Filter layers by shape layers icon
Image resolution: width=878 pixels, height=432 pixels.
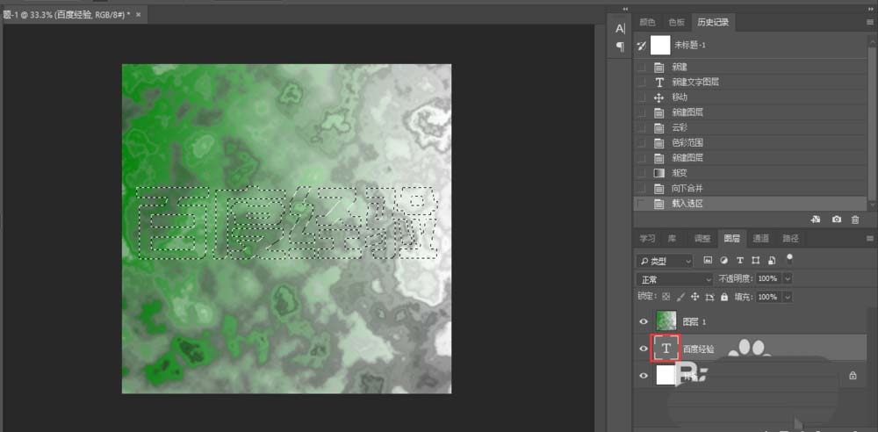coord(756,261)
